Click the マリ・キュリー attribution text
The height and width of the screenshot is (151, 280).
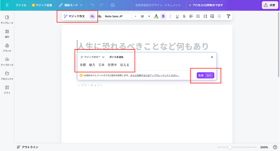point(90,85)
